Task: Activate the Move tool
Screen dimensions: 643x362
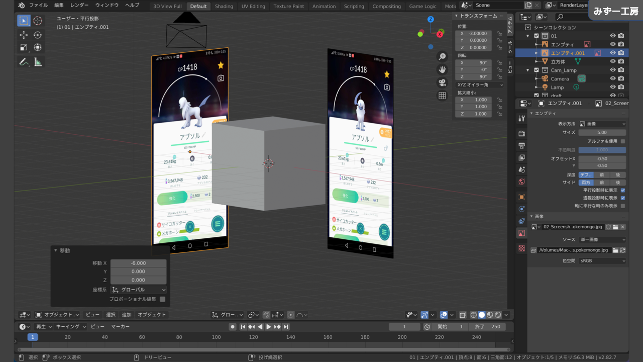Action: (x=24, y=35)
